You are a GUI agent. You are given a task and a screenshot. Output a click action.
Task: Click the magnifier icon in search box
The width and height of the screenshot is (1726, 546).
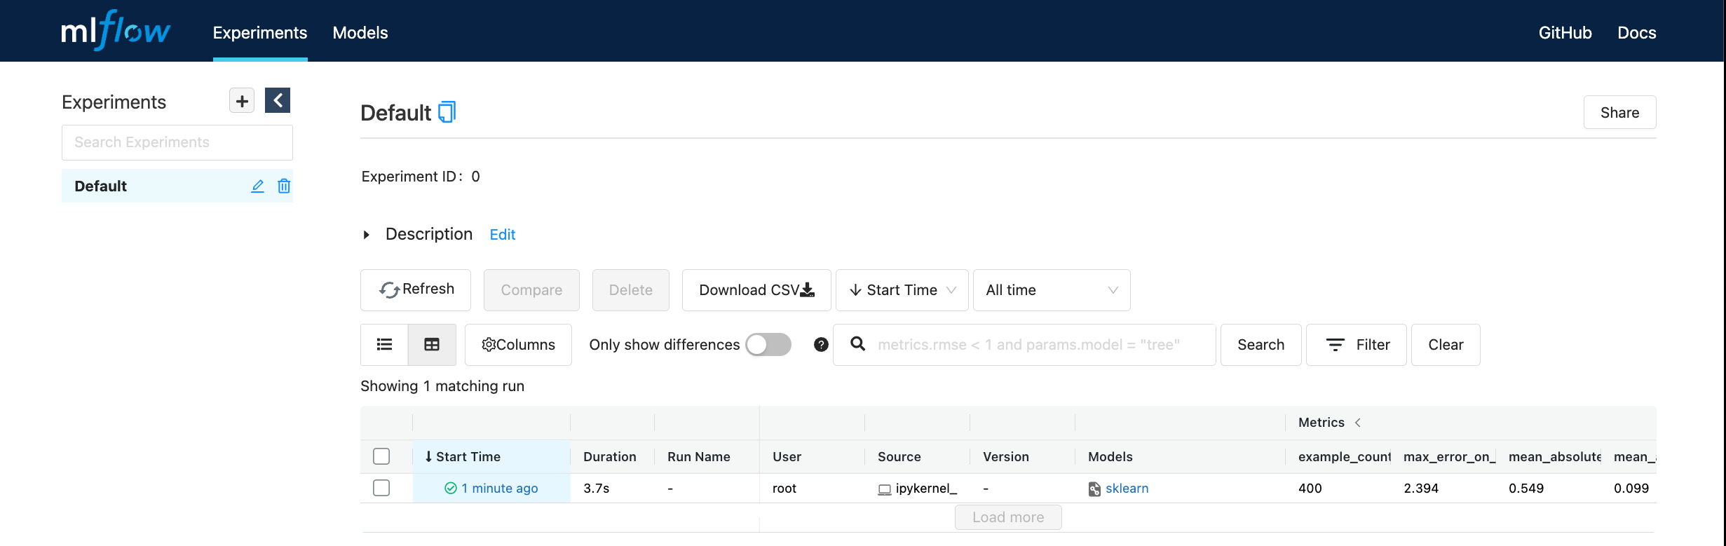(x=857, y=343)
